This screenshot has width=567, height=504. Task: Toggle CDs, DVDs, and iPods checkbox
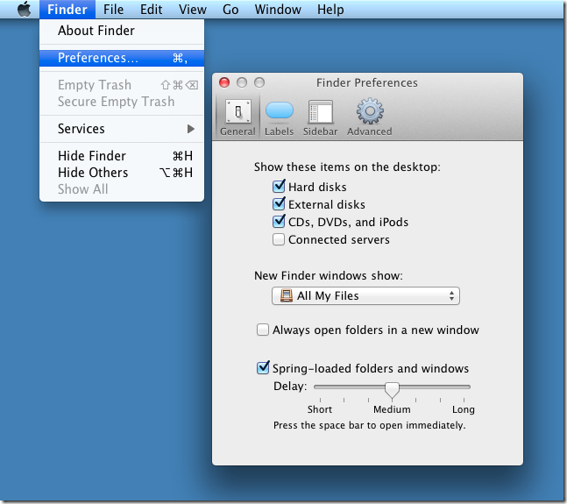[x=279, y=222]
